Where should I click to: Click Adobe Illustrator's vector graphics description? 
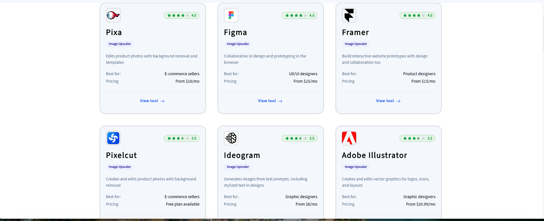click(x=386, y=182)
